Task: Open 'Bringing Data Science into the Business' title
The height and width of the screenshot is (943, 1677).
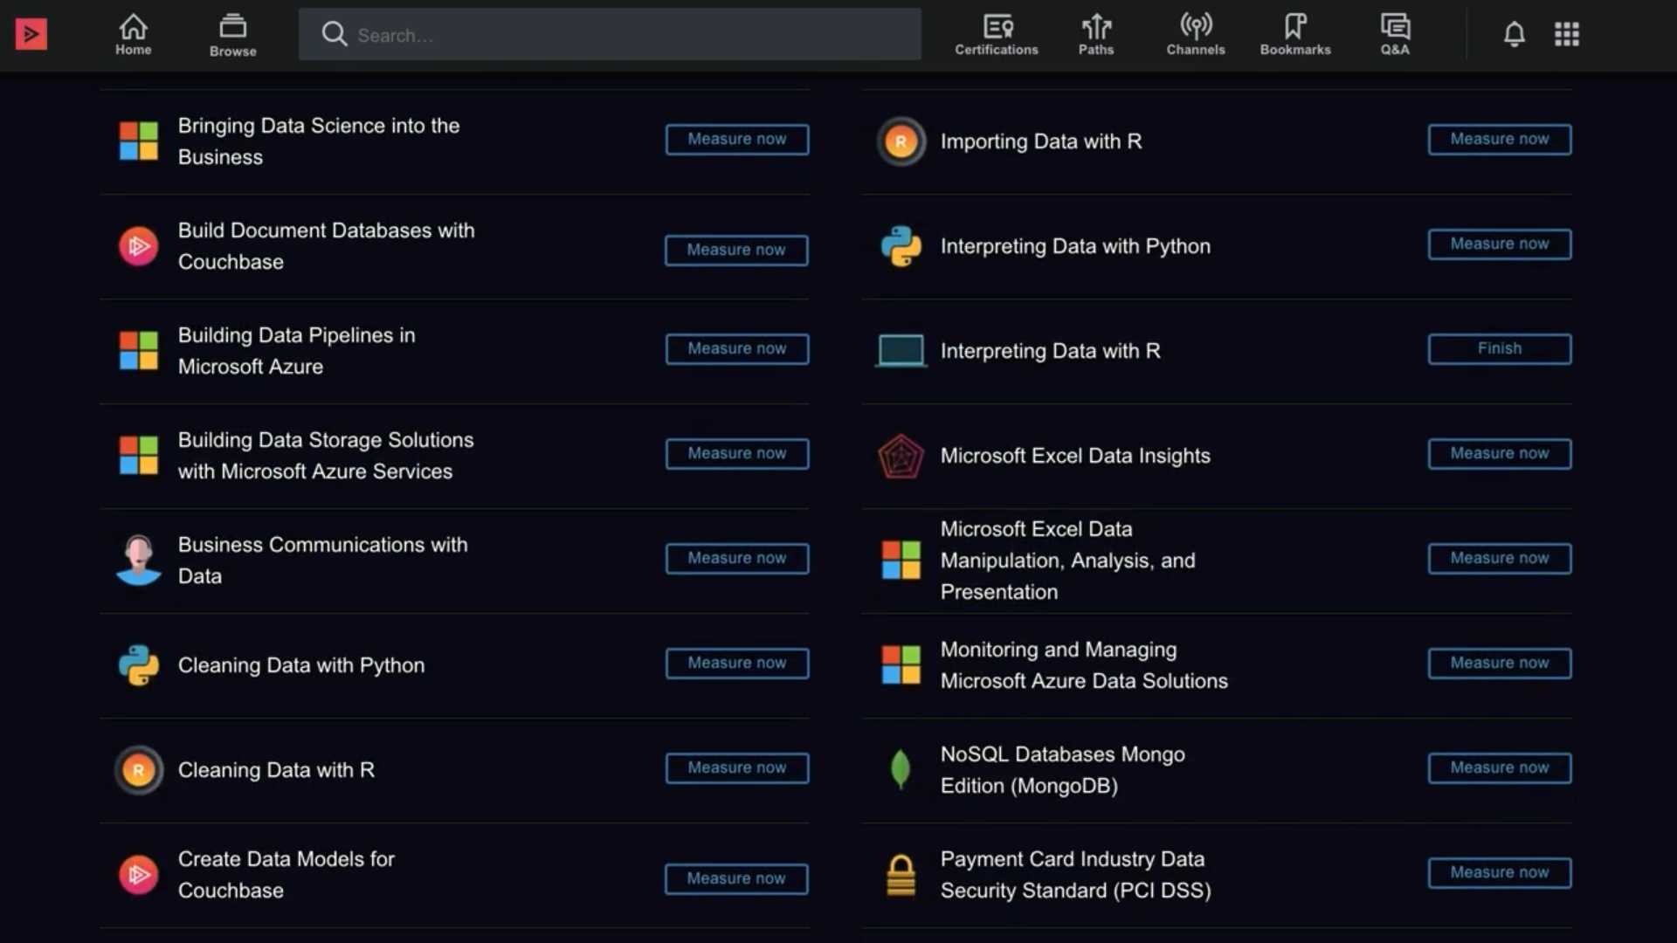Action: 319,141
